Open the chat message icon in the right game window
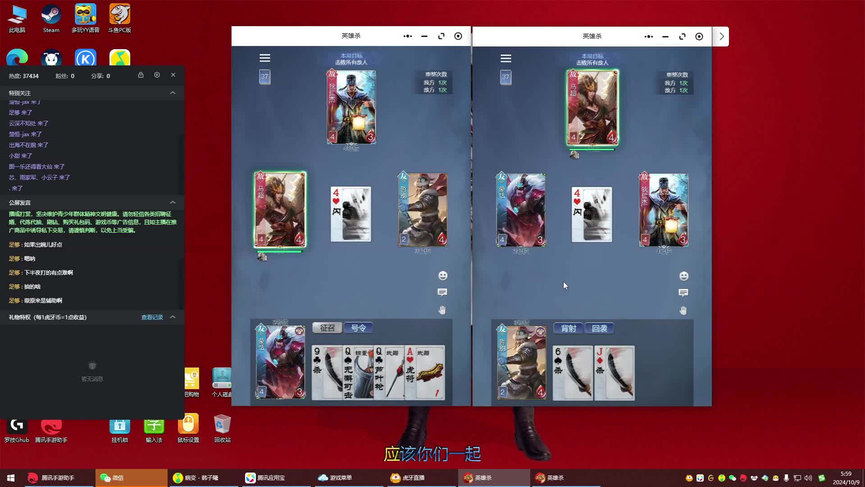This screenshot has height=487, width=865. 683,293
